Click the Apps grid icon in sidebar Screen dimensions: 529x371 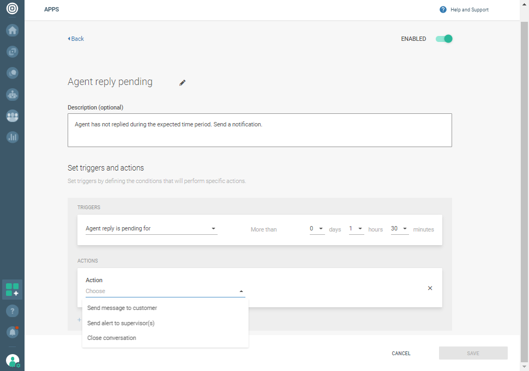tap(12, 289)
